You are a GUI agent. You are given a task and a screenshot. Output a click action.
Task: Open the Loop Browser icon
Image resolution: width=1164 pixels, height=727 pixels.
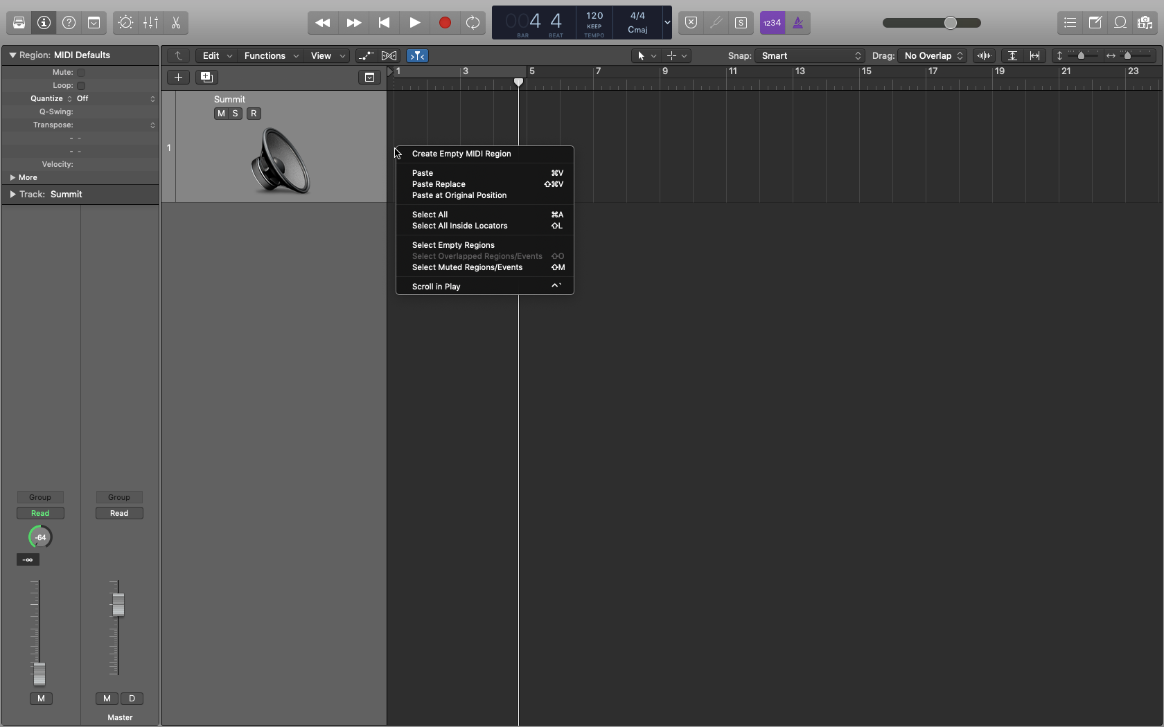pyautogui.click(x=1120, y=23)
